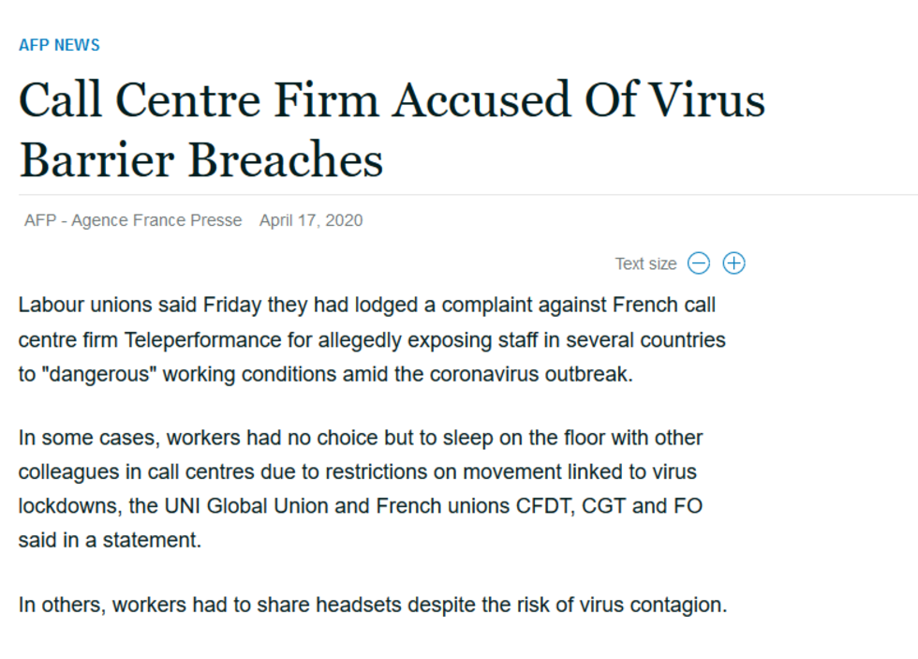
Task: Click the sentence about workers sharing headsets
Action: click(x=372, y=605)
